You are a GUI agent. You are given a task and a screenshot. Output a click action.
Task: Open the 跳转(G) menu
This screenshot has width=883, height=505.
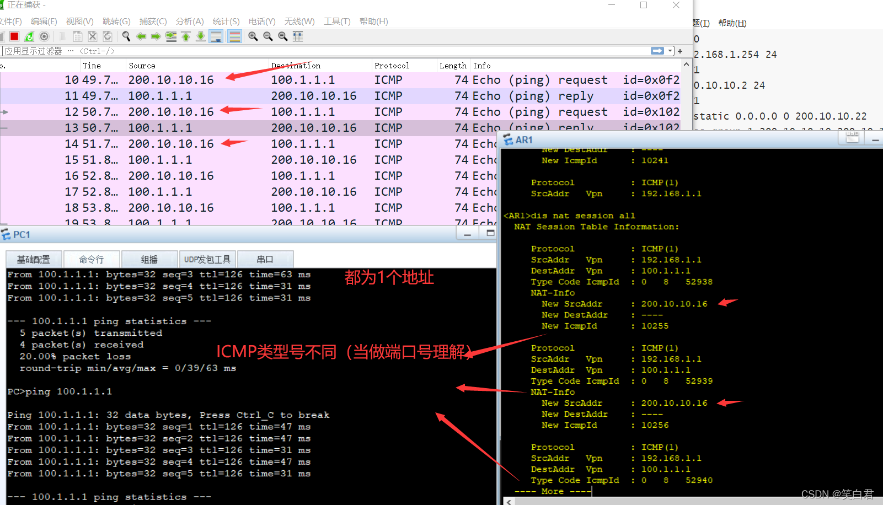(116, 21)
